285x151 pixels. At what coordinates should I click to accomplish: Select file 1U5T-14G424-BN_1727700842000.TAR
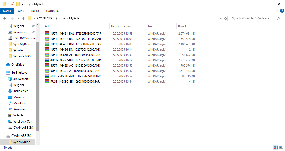[75, 49]
